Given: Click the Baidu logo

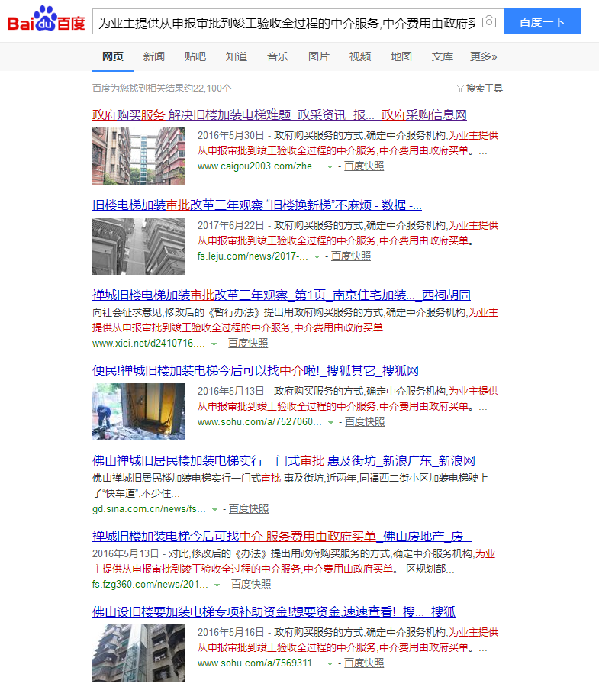Looking at the screenshot, I should [x=46, y=21].
